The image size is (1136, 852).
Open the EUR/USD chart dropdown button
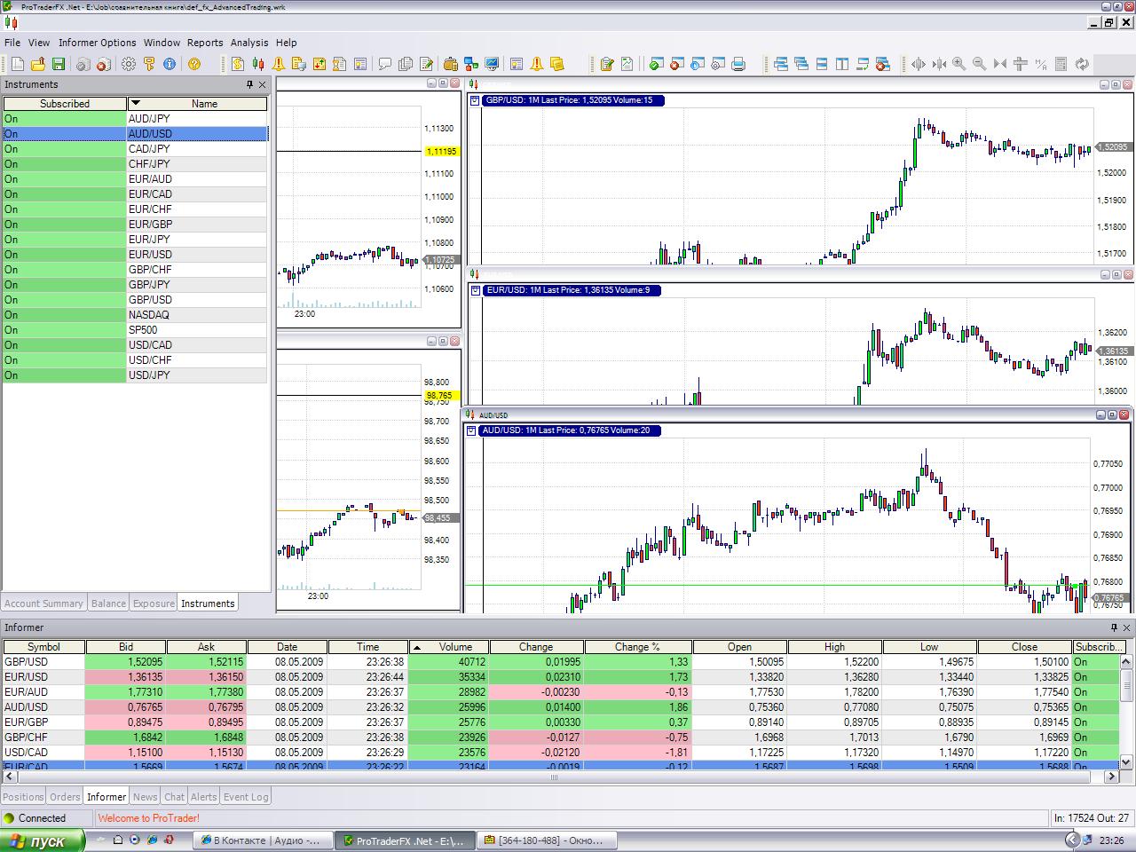pos(475,290)
